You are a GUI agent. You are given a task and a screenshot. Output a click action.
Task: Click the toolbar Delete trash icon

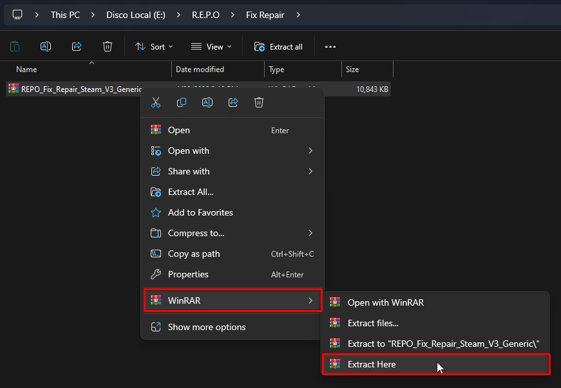pos(108,46)
